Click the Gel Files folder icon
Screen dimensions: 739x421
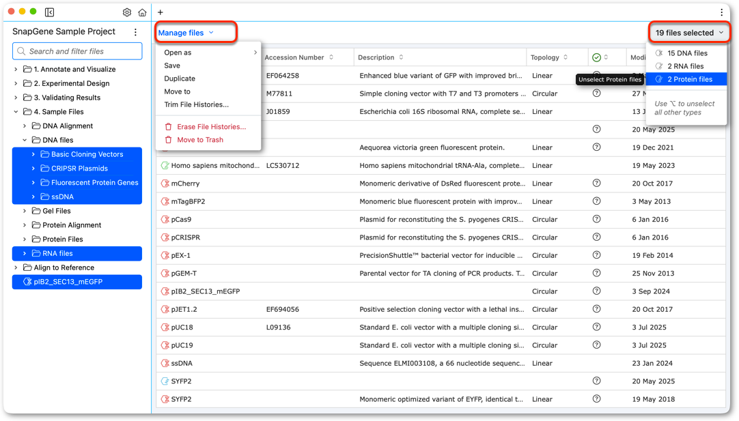36,211
